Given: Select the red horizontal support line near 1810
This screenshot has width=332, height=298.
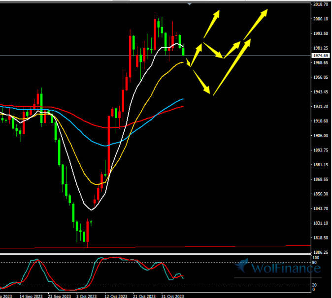Looking at the screenshot, I should pyautogui.click(x=156, y=247).
